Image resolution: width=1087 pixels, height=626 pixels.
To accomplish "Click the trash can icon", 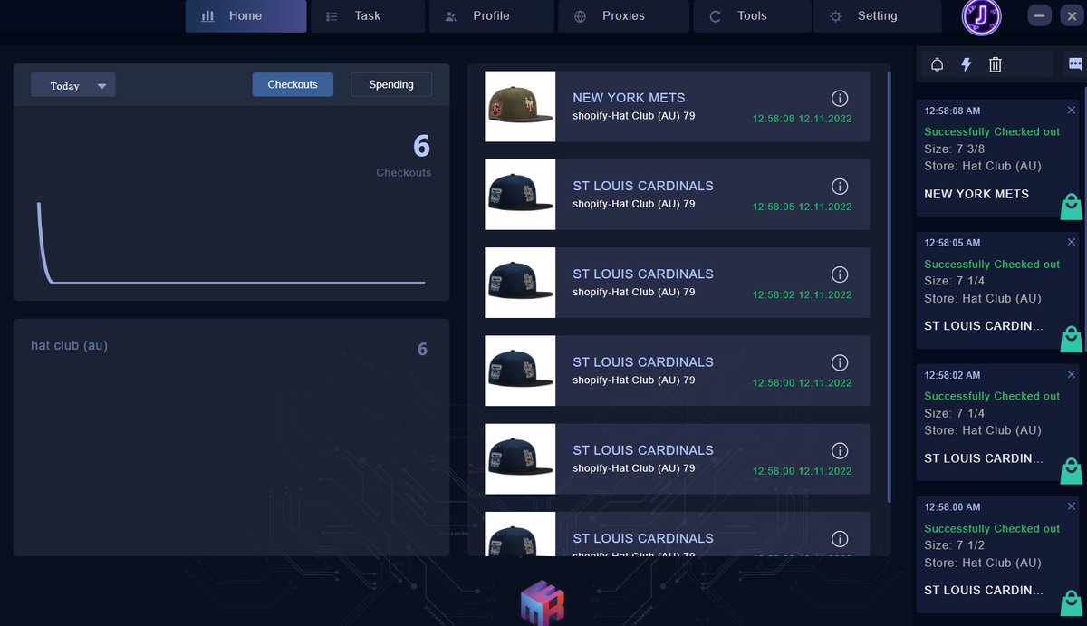I will (x=996, y=64).
